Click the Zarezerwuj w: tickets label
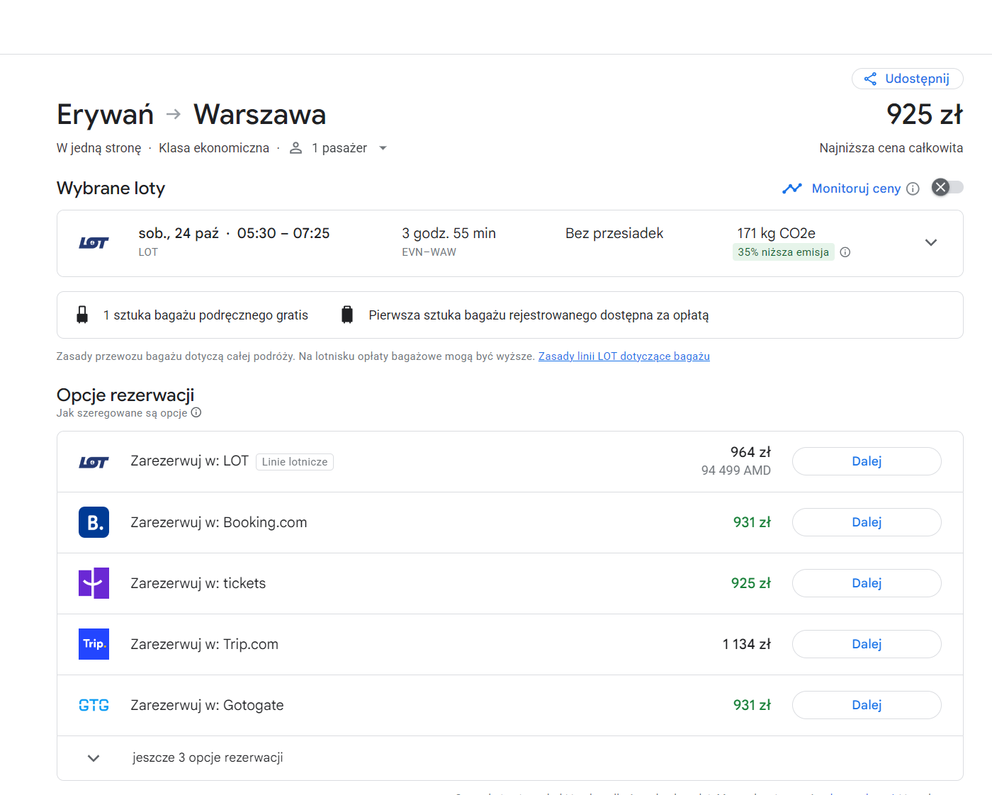 tap(198, 583)
